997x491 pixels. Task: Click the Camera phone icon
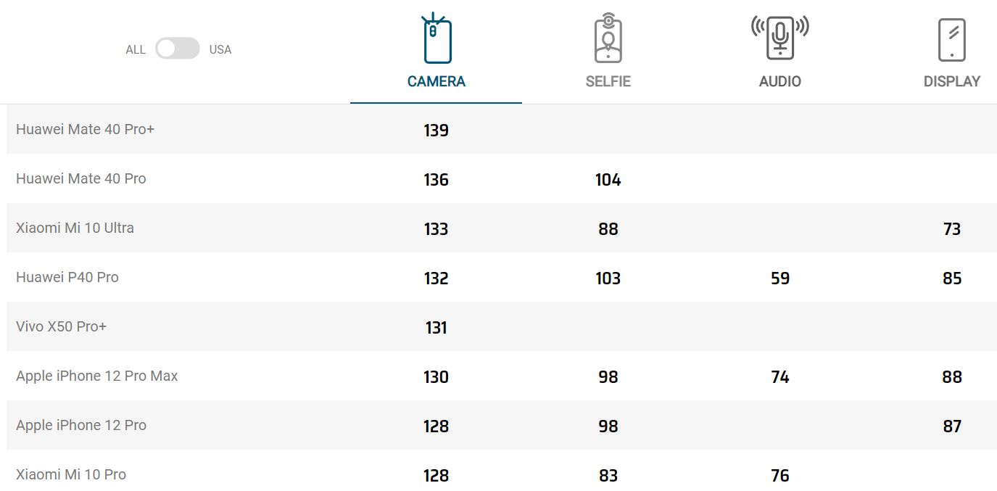437,39
